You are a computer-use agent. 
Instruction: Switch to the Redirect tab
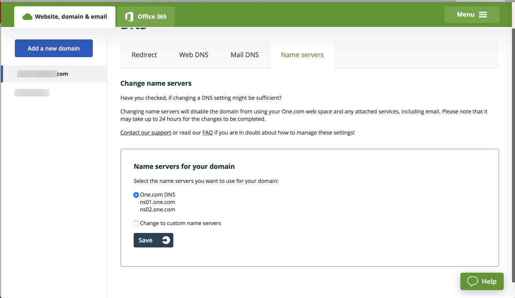(144, 55)
